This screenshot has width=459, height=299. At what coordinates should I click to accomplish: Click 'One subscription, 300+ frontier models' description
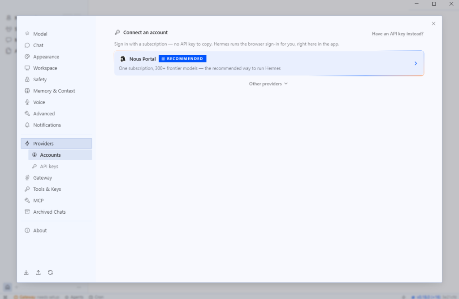point(199,68)
